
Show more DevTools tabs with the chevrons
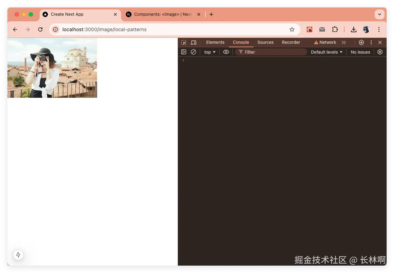[344, 42]
